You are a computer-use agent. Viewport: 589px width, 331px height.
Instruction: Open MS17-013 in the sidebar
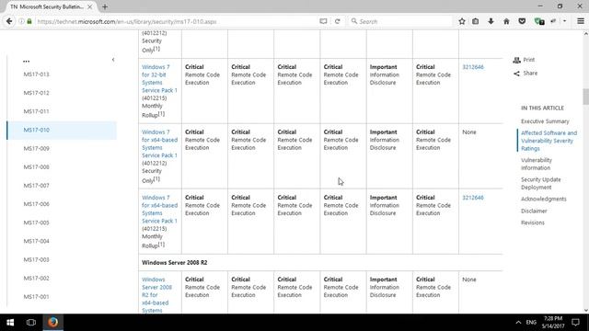coord(37,74)
